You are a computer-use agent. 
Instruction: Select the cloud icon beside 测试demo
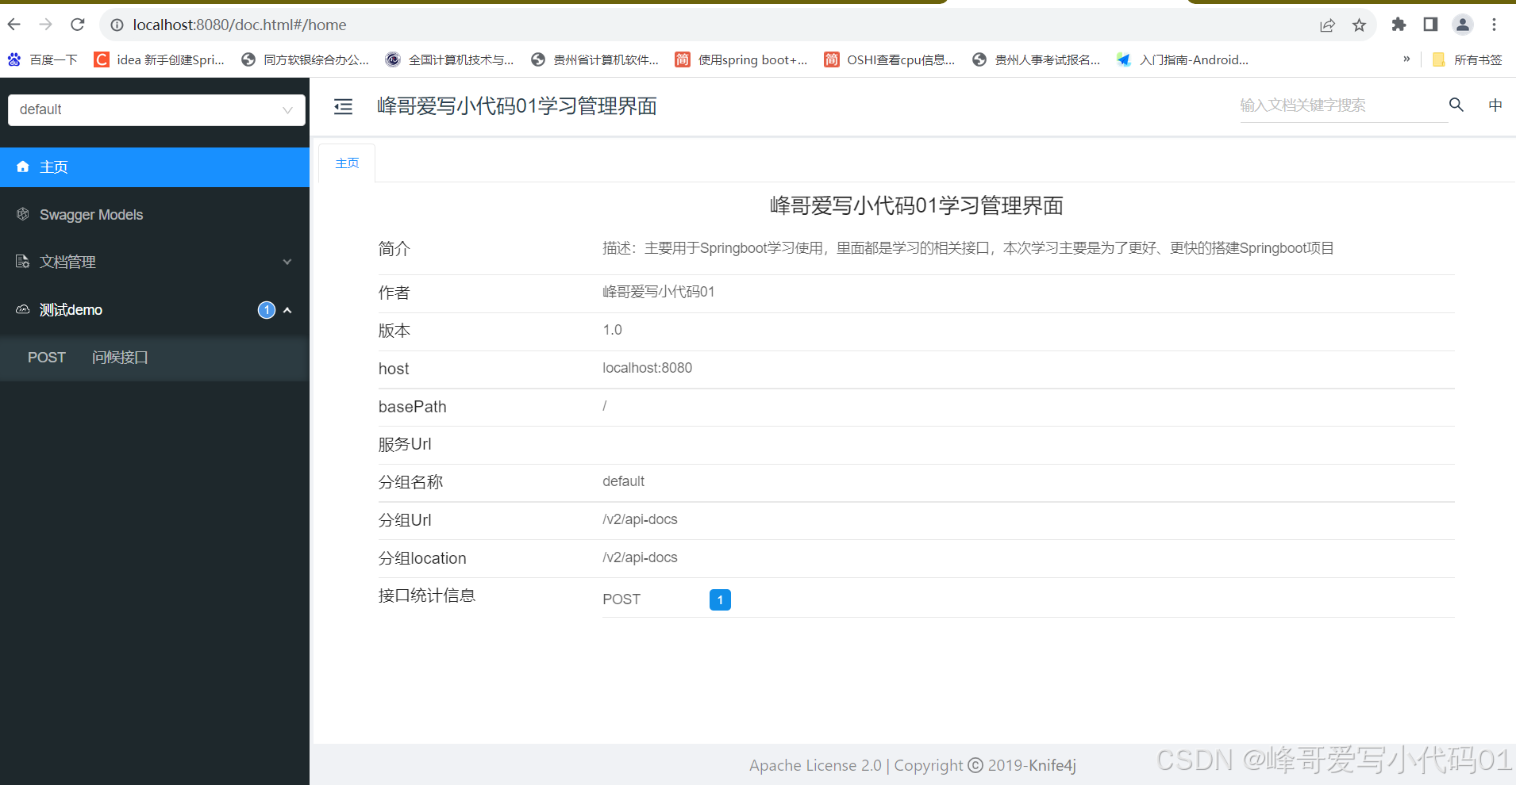click(x=21, y=309)
